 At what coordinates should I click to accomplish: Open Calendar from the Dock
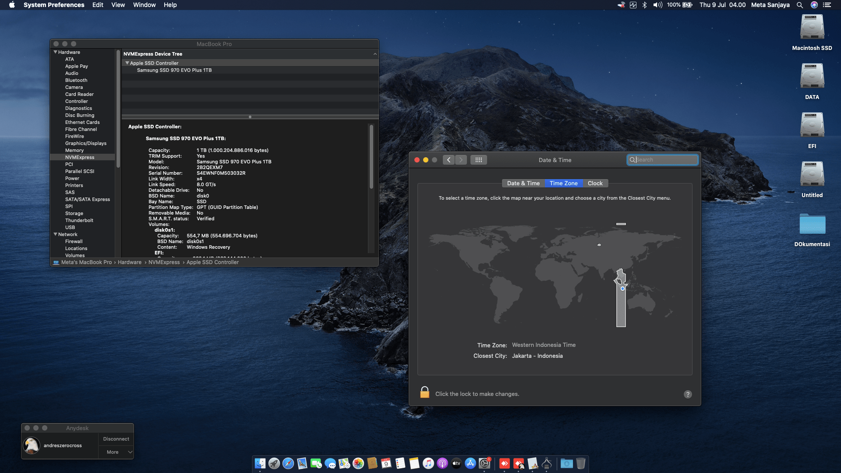[x=386, y=463]
